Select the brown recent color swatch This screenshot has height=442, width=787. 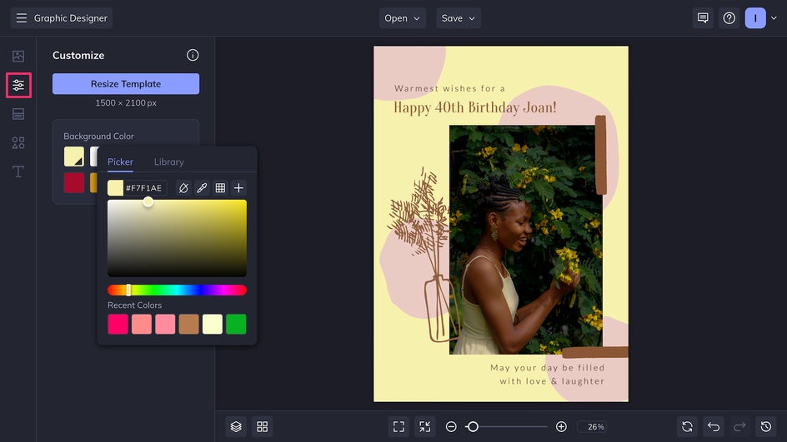click(x=188, y=325)
